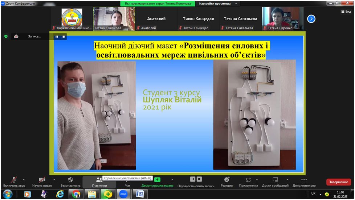
Task: Expand share screen options arrow
Action: click(x=172, y=180)
